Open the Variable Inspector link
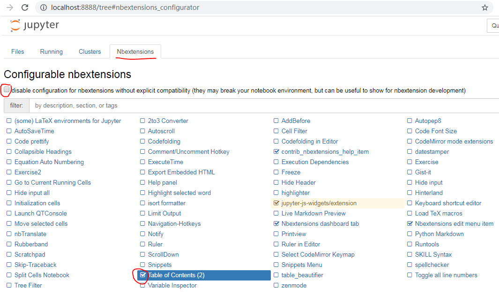This screenshot has height=295, width=499. [x=172, y=285]
